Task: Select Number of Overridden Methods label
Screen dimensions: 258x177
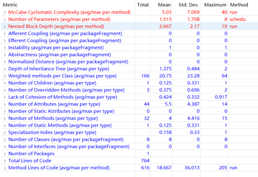Action: coord(66,90)
